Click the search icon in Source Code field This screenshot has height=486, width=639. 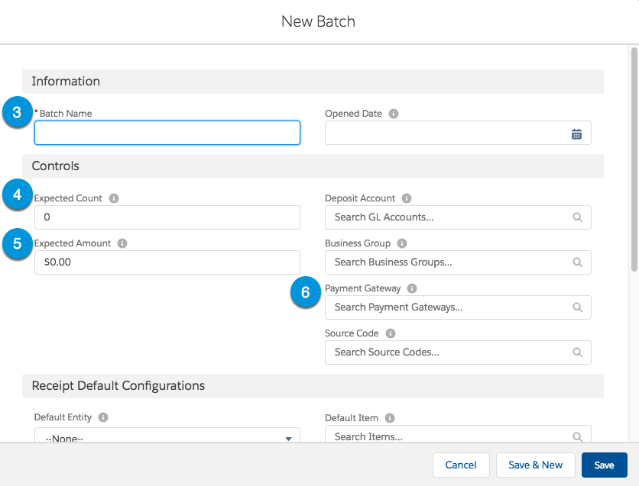pyautogui.click(x=578, y=352)
